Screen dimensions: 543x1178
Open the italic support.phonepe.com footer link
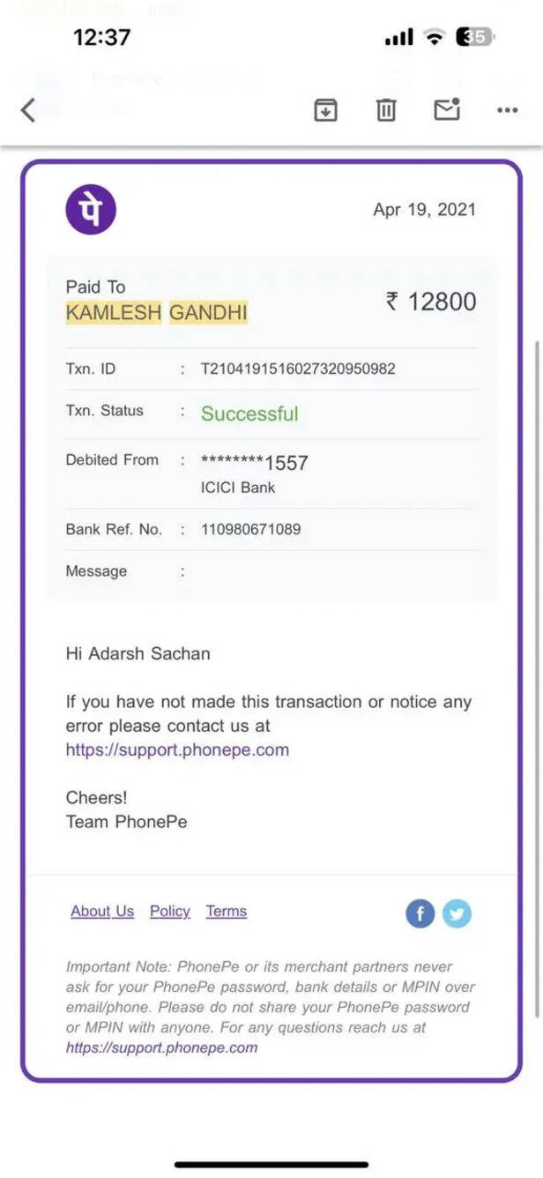pos(162,1048)
